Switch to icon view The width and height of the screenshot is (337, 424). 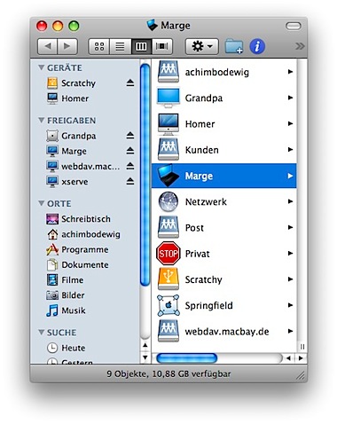[99, 46]
